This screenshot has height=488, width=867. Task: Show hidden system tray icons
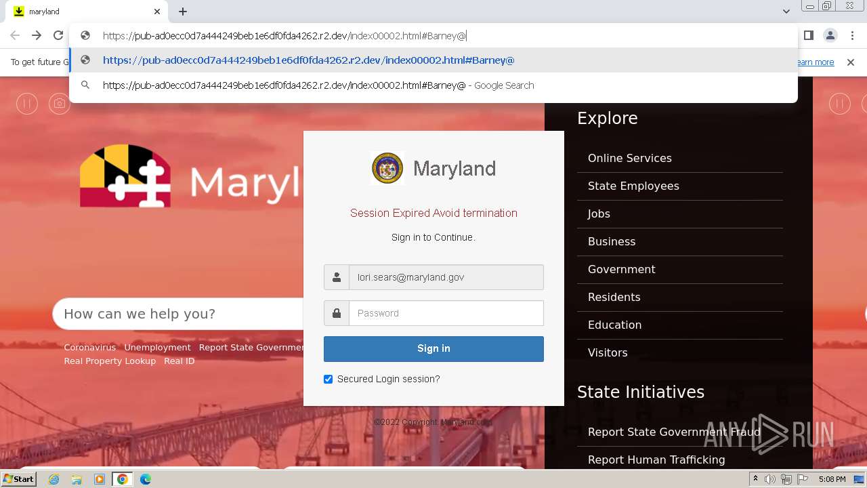(756, 479)
